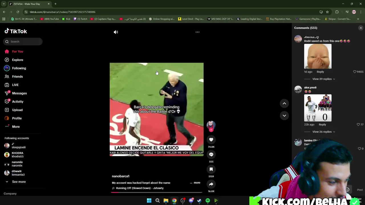
Task: Open KHODRA khodra55 account
Action: coord(17,155)
